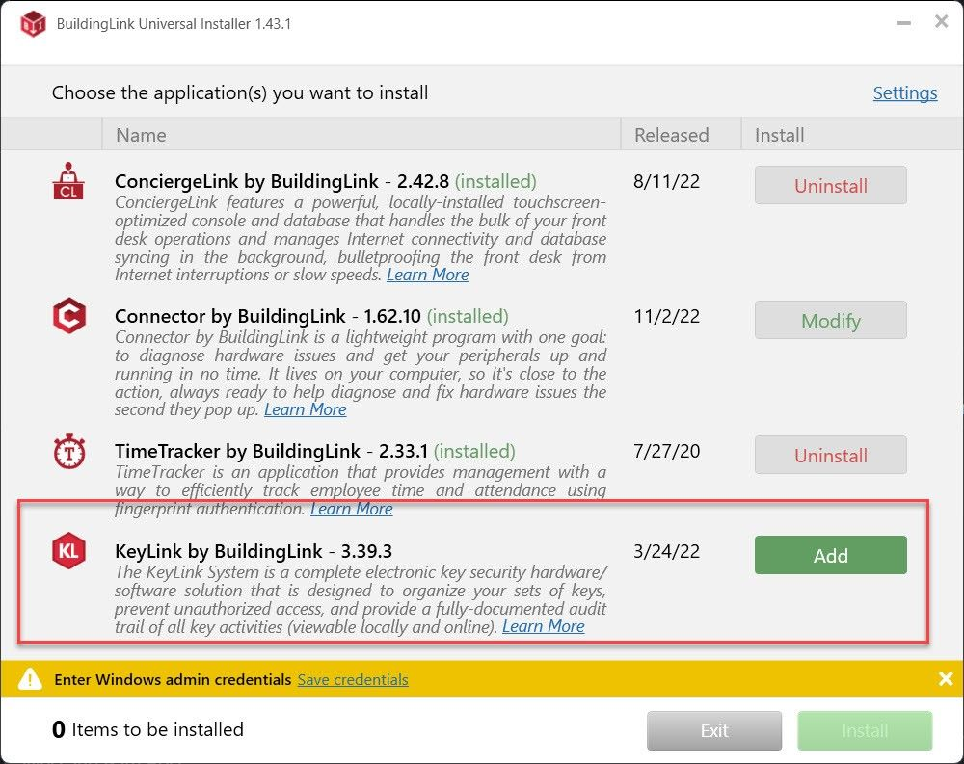Click the Items to be installed counter
964x764 pixels.
(147, 729)
